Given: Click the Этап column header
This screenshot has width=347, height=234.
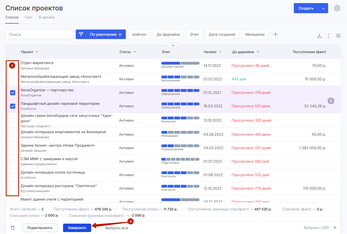Looking at the screenshot, I should click(166, 52).
